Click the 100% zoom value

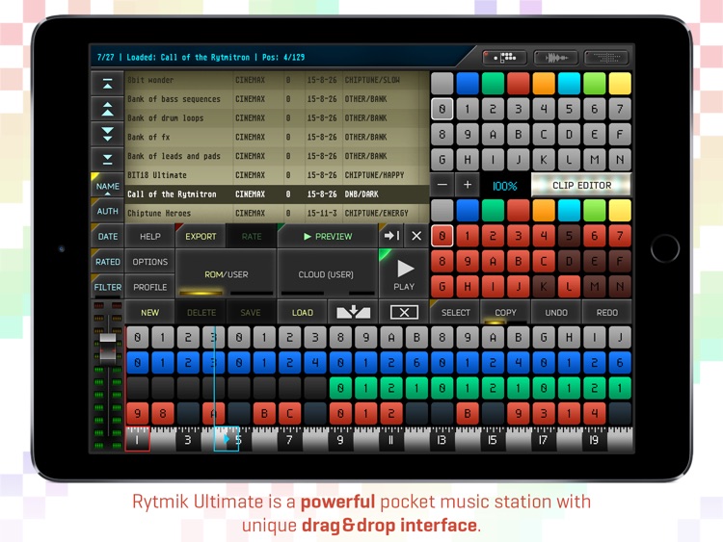504,186
